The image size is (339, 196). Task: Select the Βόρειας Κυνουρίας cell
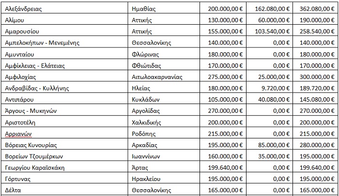click(x=64, y=145)
